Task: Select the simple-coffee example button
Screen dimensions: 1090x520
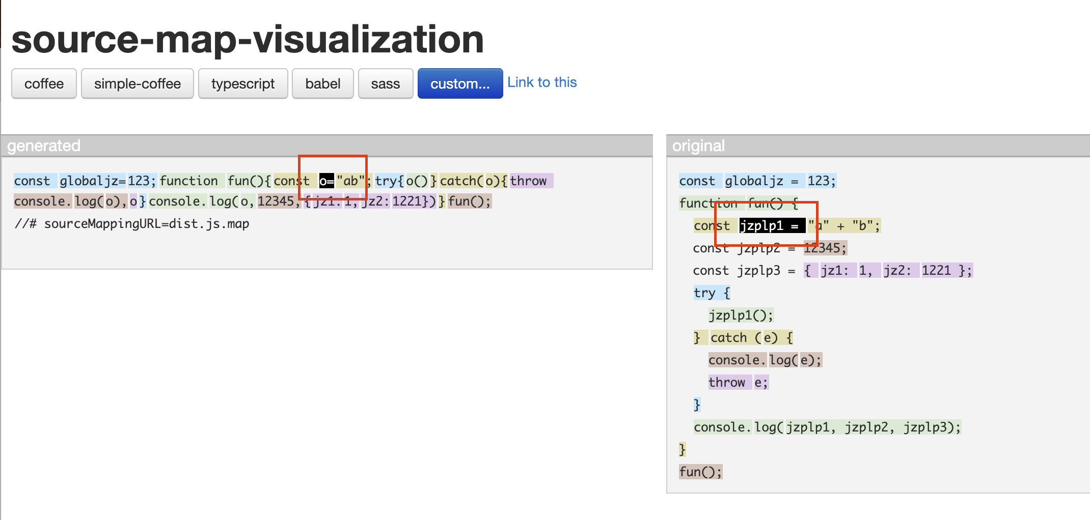Action: coord(138,83)
